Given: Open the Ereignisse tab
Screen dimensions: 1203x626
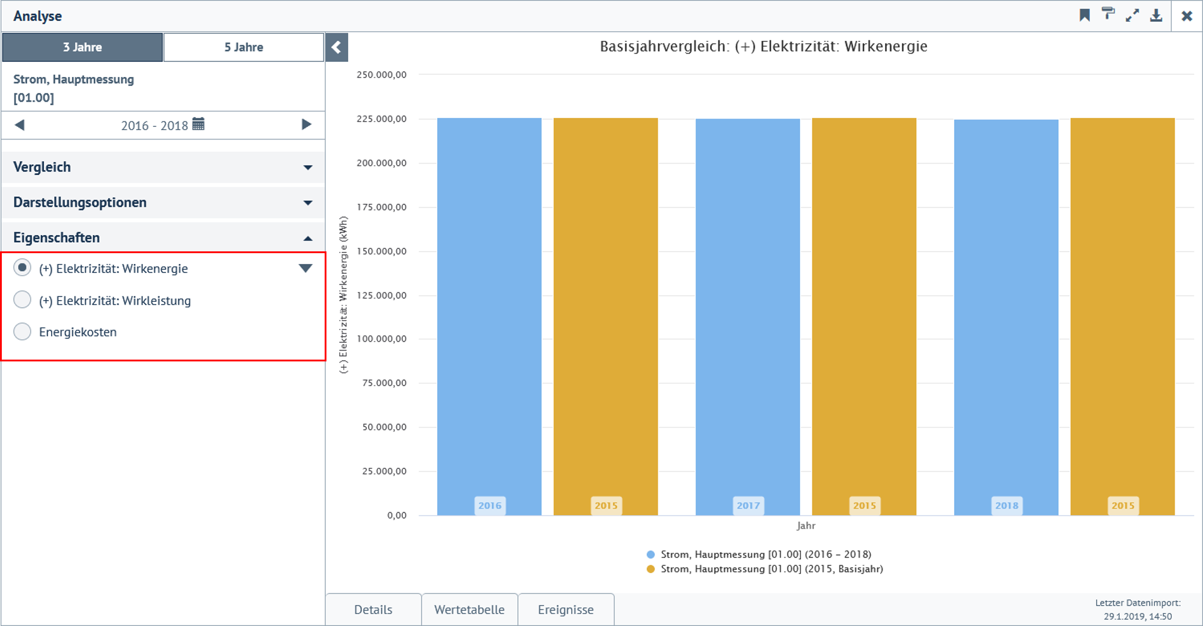Looking at the screenshot, I should (566, 609).
